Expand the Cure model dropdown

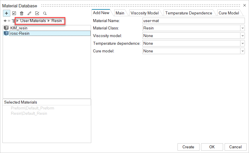click(243, 51)
